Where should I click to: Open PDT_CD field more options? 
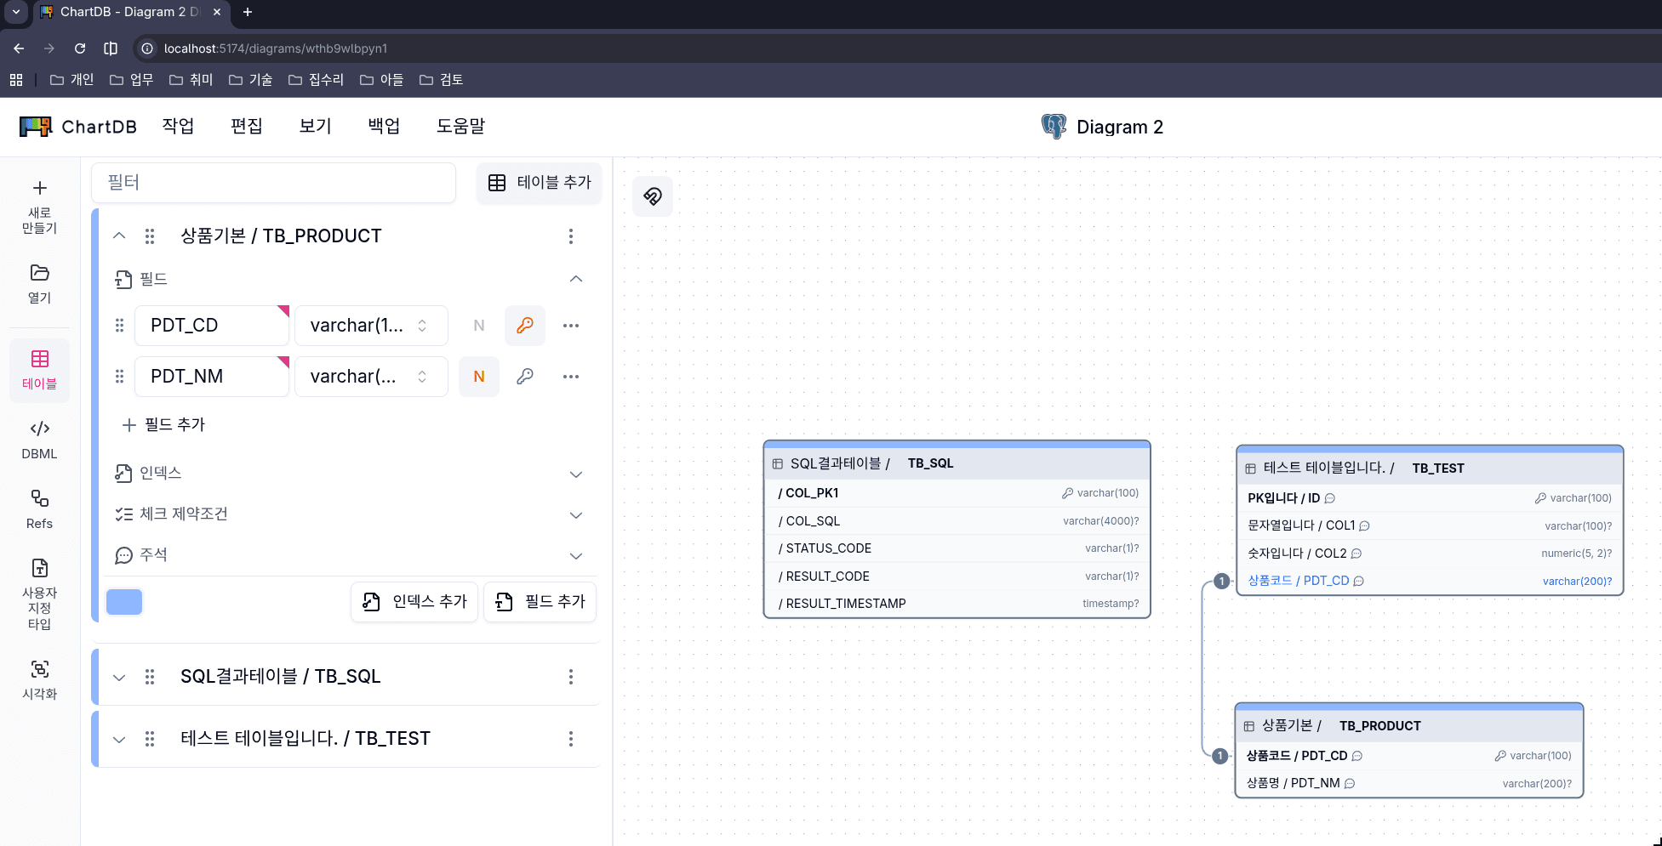tap(571, 326)
